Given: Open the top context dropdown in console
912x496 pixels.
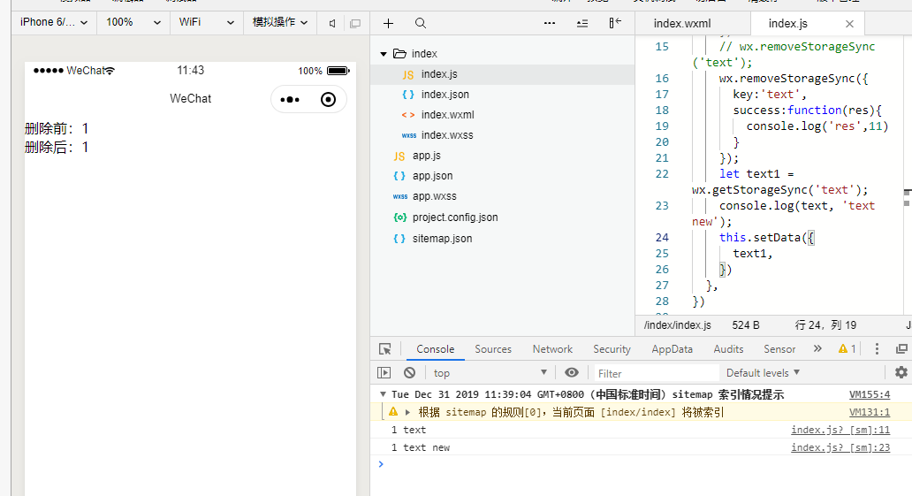Looking at the screenshot, I should pos(490,372).
